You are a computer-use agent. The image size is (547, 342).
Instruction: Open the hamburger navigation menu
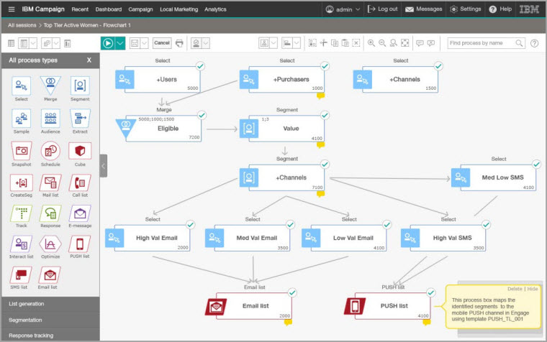[x=12, y=9]
